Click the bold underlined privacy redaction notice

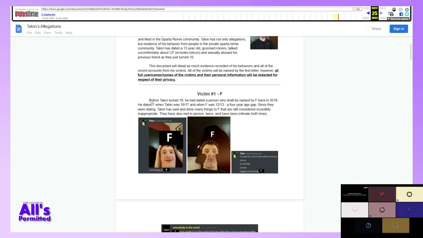pos(208,75)
